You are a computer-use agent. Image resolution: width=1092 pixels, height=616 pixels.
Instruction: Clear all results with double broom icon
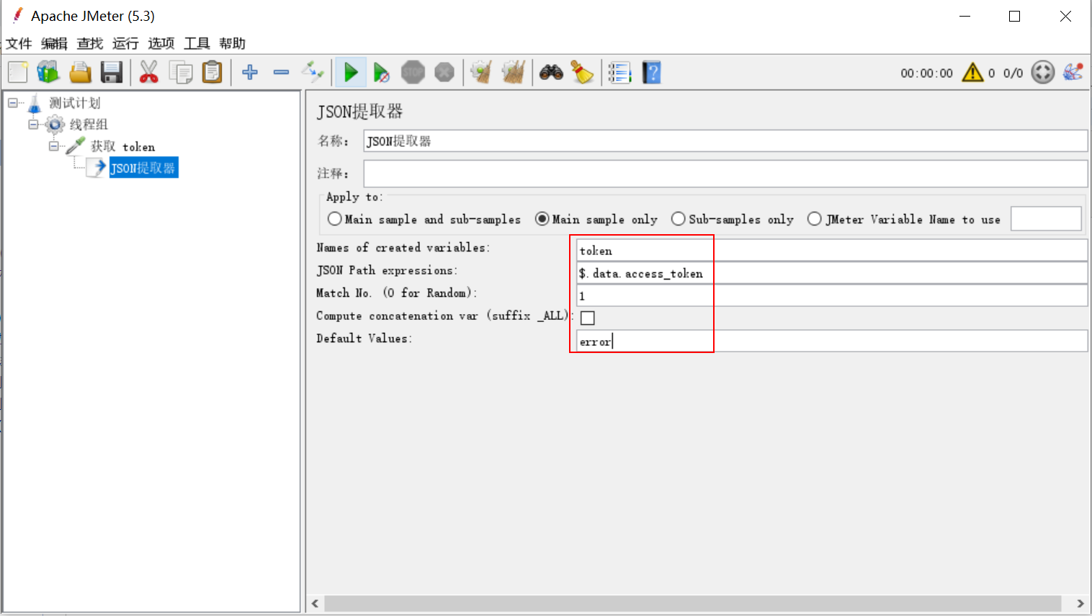tap(513, 72)
